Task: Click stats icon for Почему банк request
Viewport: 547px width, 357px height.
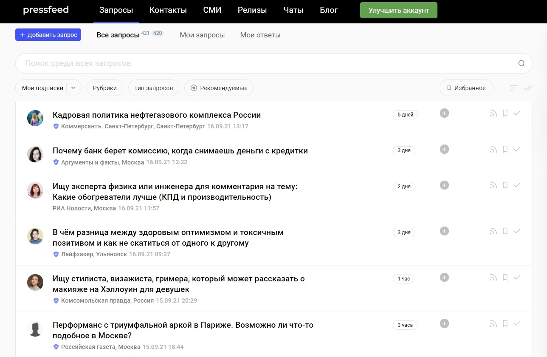Action: 444,149
